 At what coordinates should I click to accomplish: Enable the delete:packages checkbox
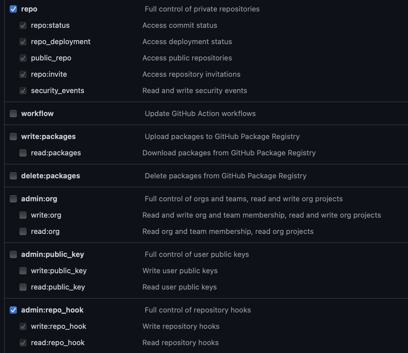13,176
